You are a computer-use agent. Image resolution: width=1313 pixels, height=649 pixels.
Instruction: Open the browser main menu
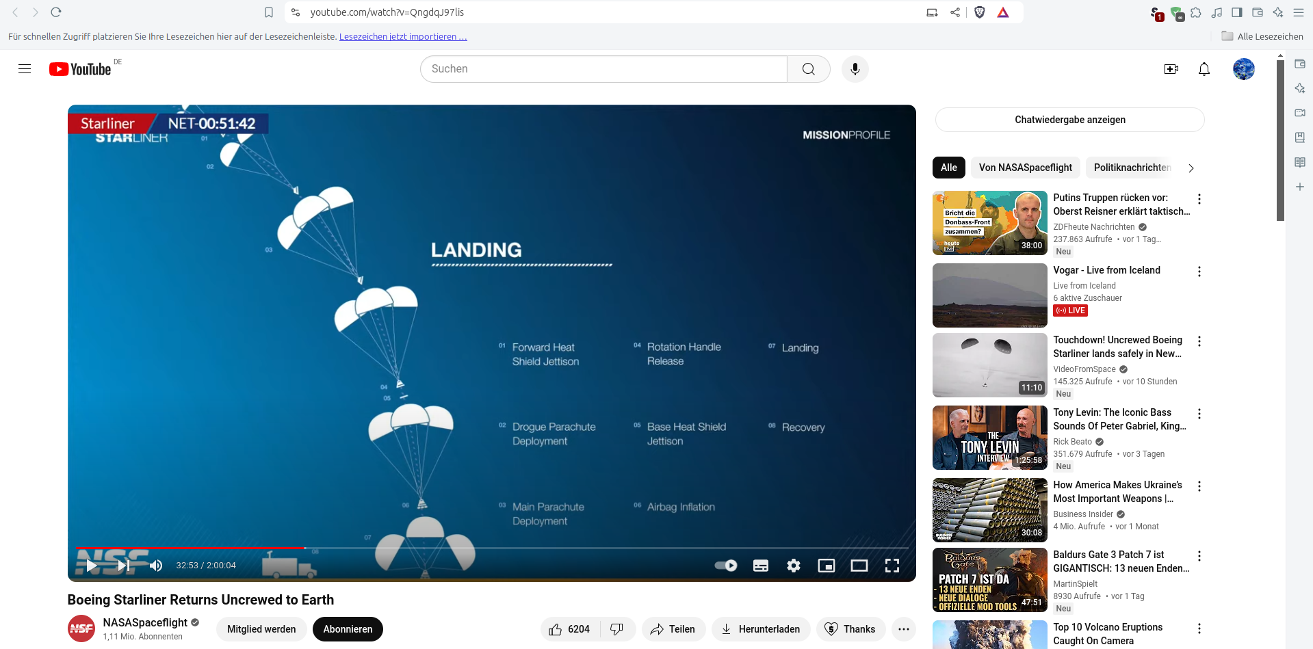click(x=1299, y=12)
